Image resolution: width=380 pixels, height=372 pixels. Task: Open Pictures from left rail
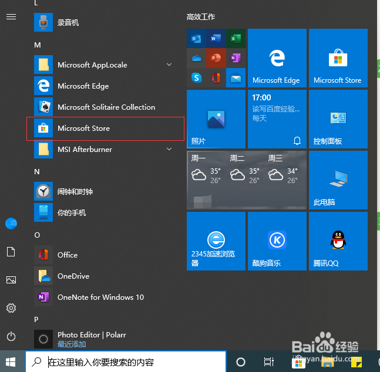coord(11,280)
